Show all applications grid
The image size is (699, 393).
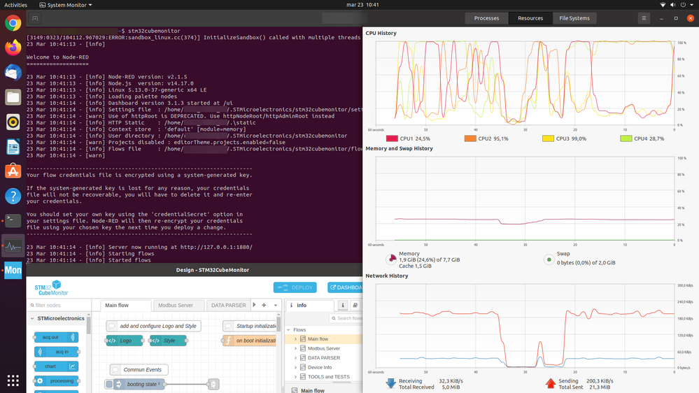[x=13, y=380]
